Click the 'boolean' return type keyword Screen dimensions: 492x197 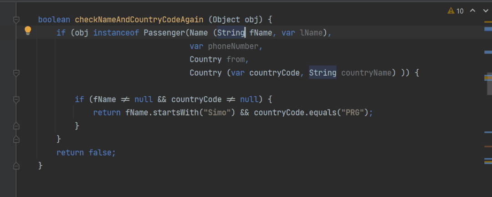tap(54, 20)
